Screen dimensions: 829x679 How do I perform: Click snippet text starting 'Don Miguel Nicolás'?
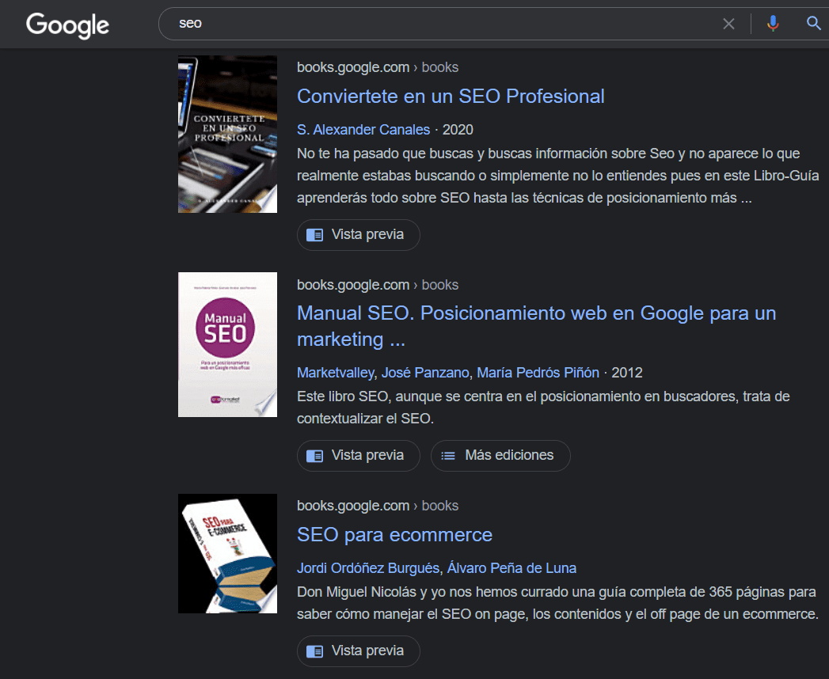pyautogui.click(x=557, y=603)
